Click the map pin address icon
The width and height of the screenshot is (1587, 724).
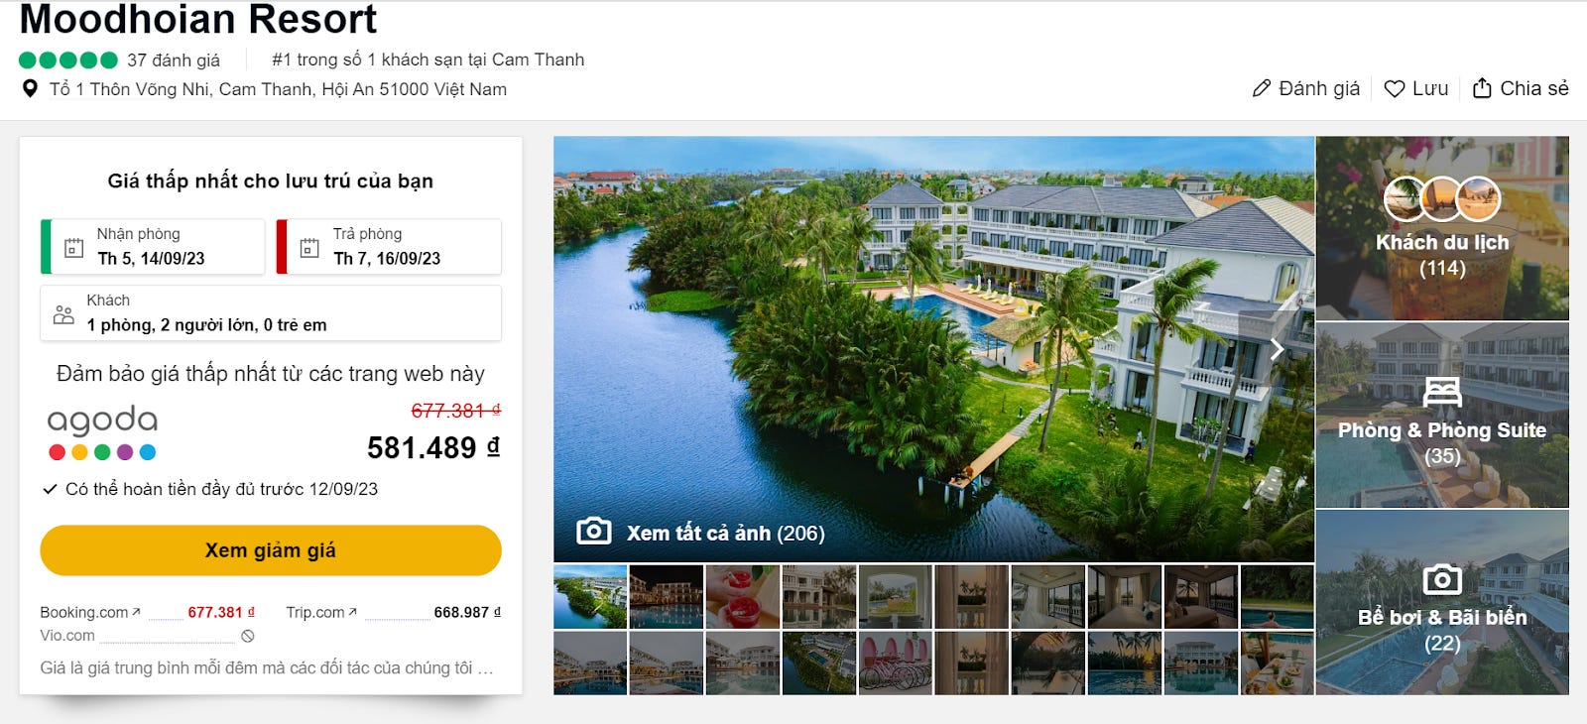click(x=30, y=88)
